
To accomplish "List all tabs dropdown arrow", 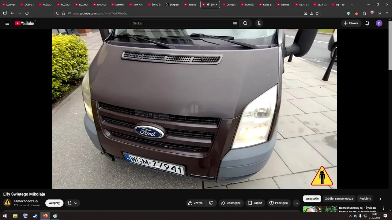I will [352, 5].
